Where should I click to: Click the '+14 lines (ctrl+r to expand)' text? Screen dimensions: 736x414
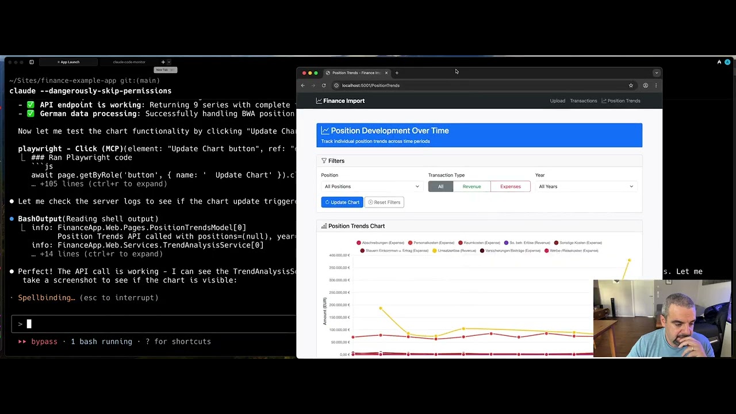coord(101,254)
